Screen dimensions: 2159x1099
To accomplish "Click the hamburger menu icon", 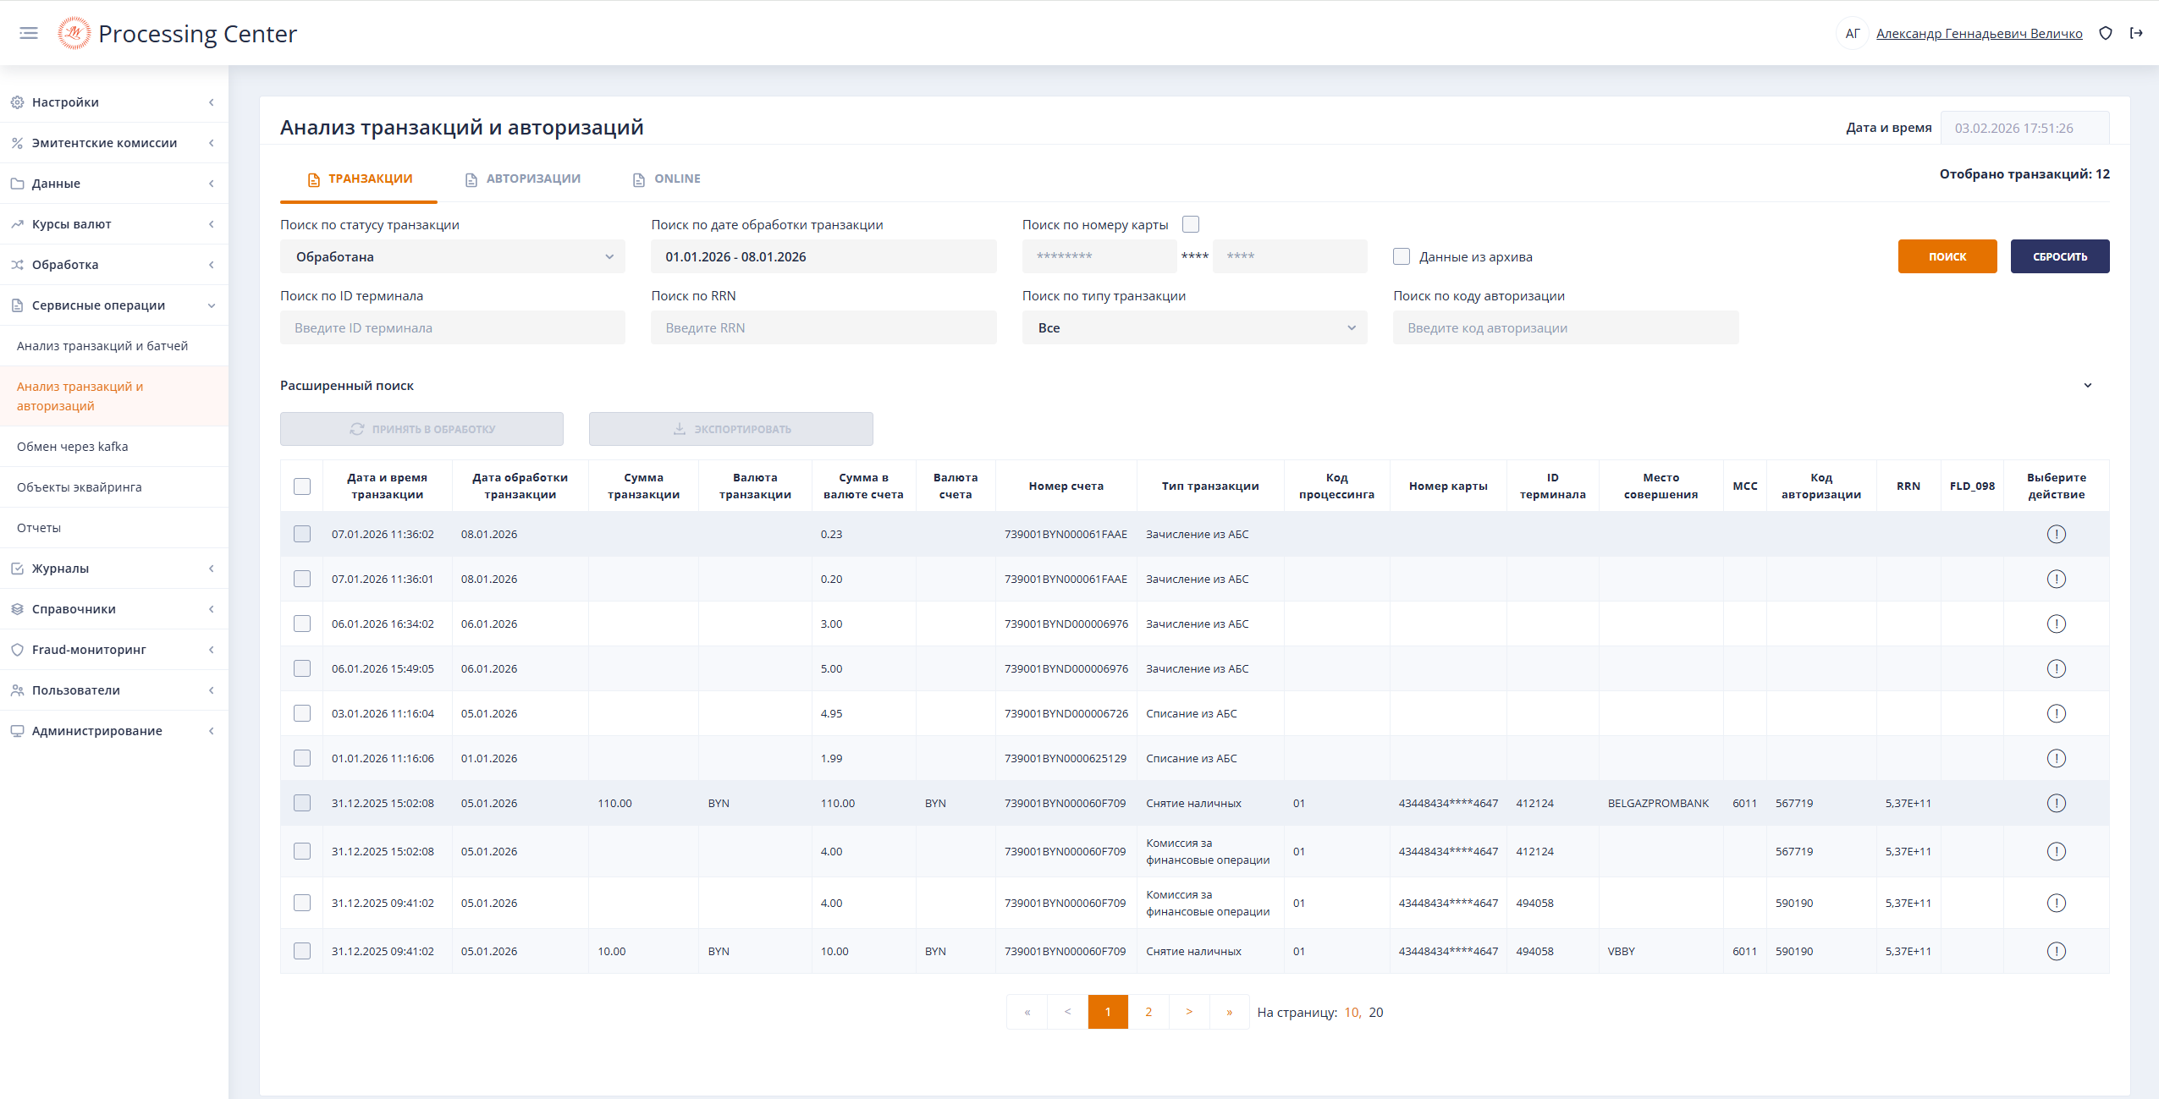I will (x=29, y=33).
